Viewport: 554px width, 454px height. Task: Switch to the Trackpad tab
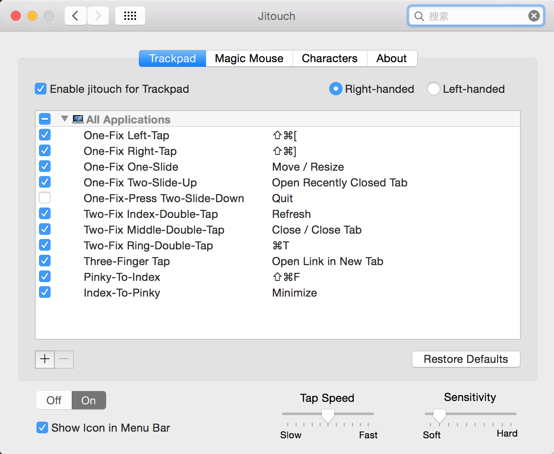[173, 58]
